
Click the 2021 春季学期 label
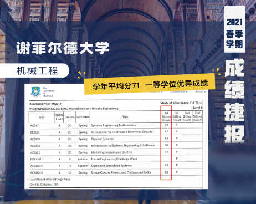click(x=234, y=29)
